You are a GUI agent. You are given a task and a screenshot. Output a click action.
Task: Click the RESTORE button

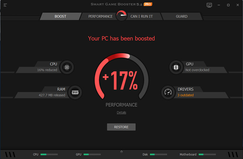[x=121, y=127]
